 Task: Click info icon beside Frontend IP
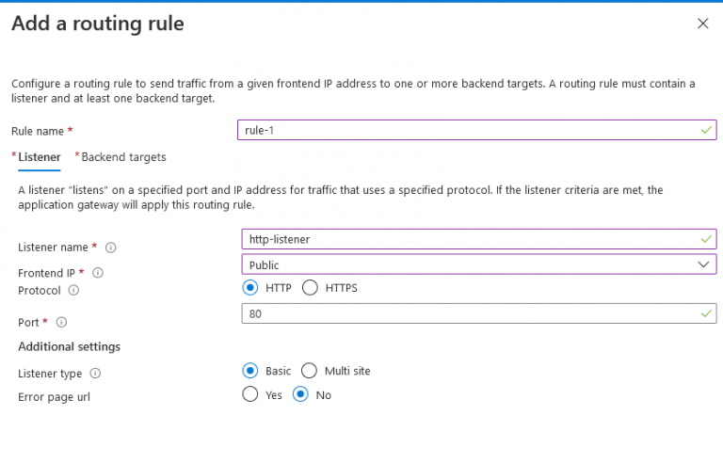(98, 273)
